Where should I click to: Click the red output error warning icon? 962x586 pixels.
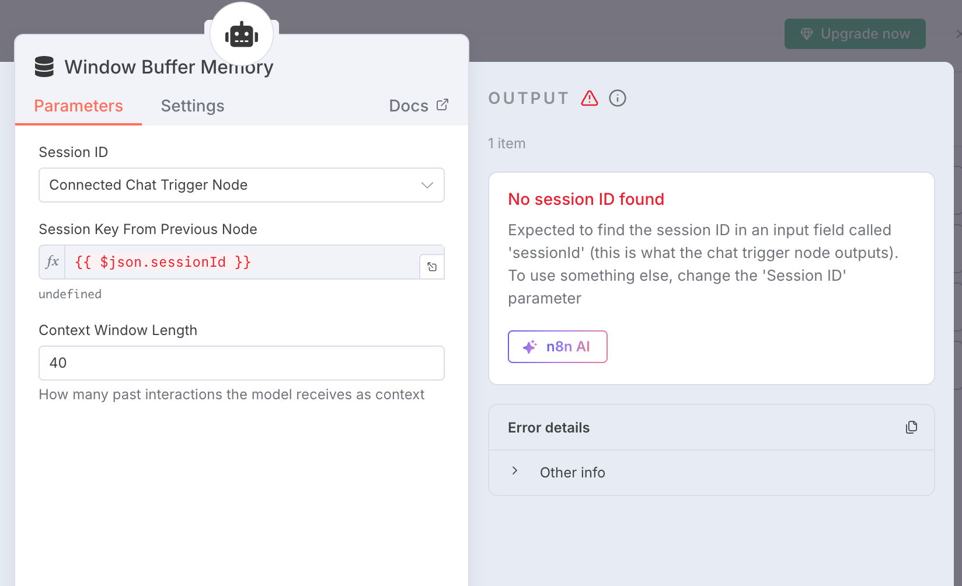[590, 98]
